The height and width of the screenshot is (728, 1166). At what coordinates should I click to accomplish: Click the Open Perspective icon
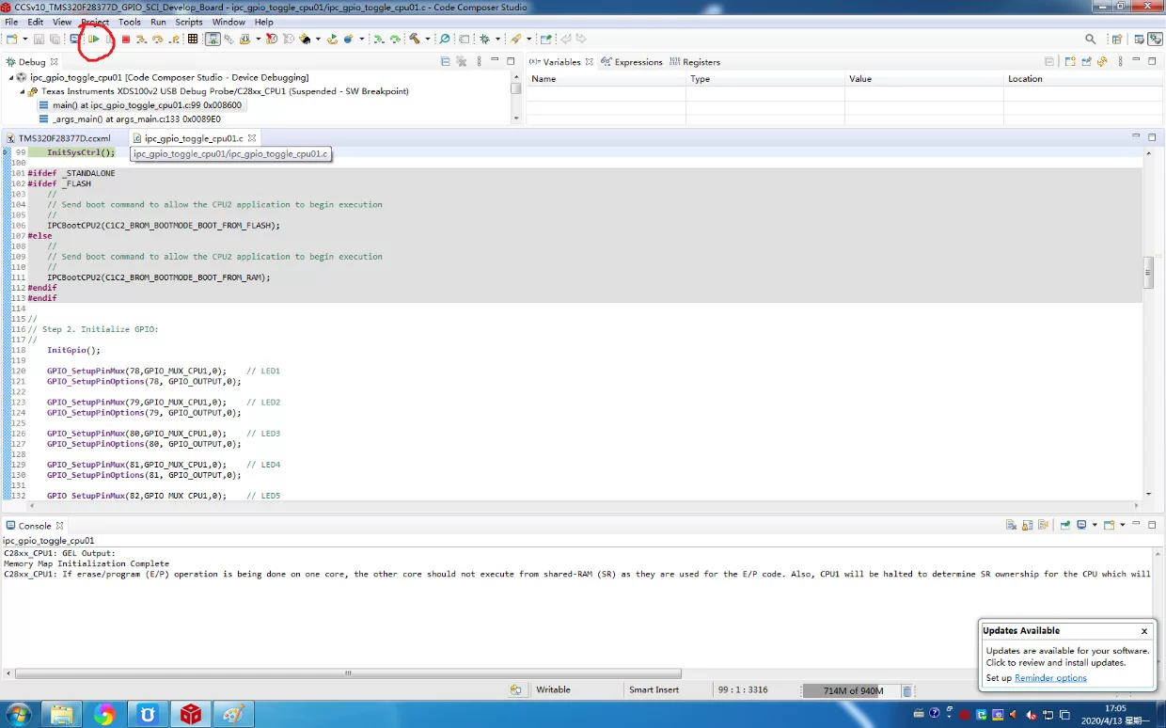click(x=1116, y=39)
